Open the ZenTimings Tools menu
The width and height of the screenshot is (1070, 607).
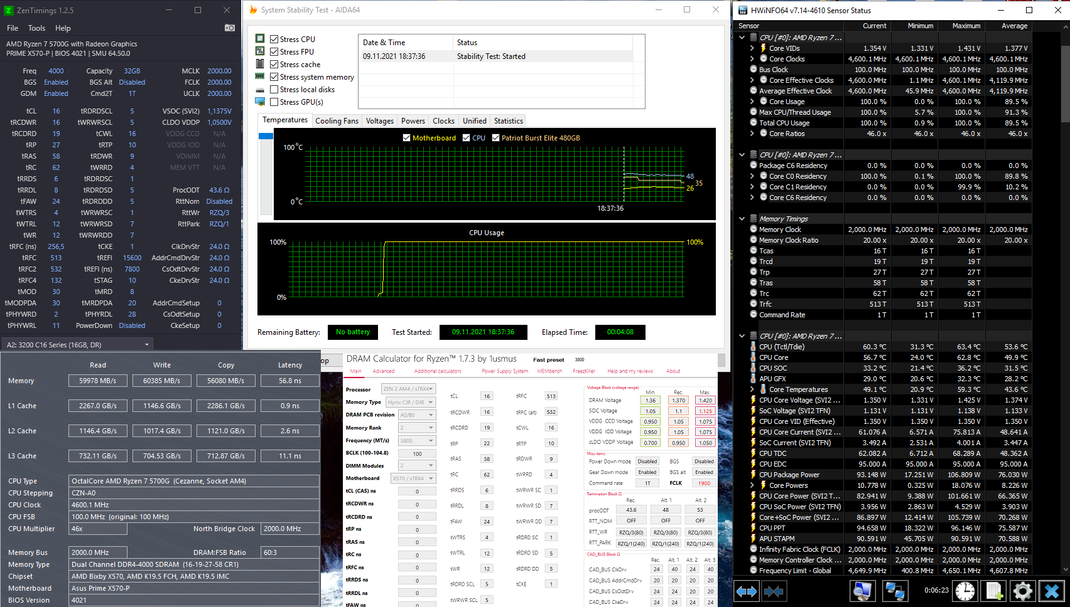(x=36, y=28)
